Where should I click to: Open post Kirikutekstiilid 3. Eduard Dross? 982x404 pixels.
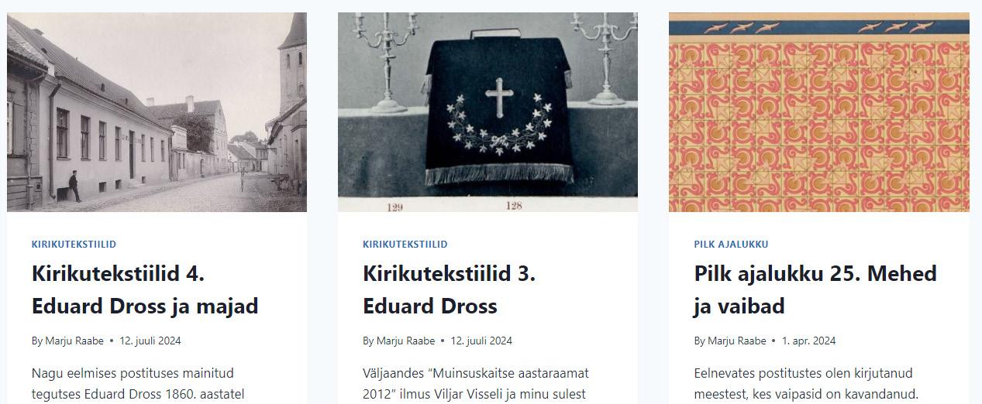pyautogui.click(x=449, y=289)
